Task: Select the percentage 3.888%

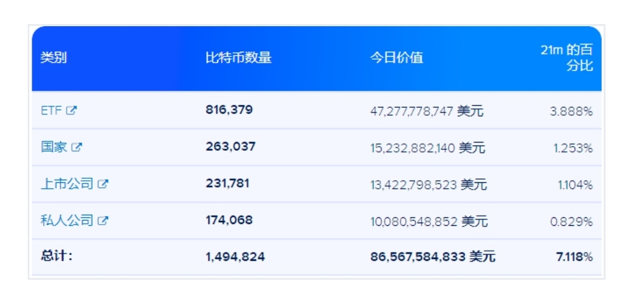Action: pyautogui.click(x=571, y=111)
